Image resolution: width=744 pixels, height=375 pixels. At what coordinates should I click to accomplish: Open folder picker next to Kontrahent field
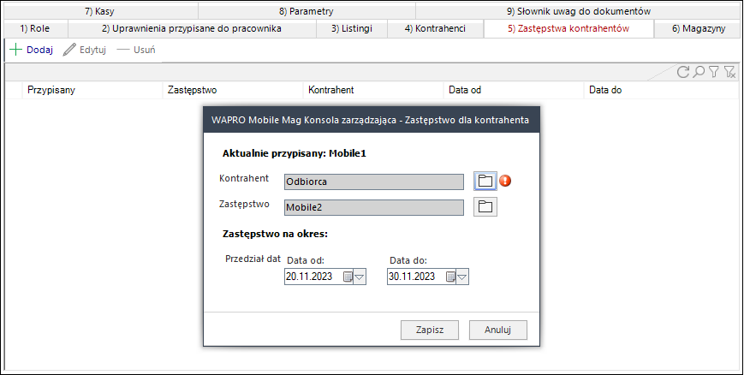[485, 181]
